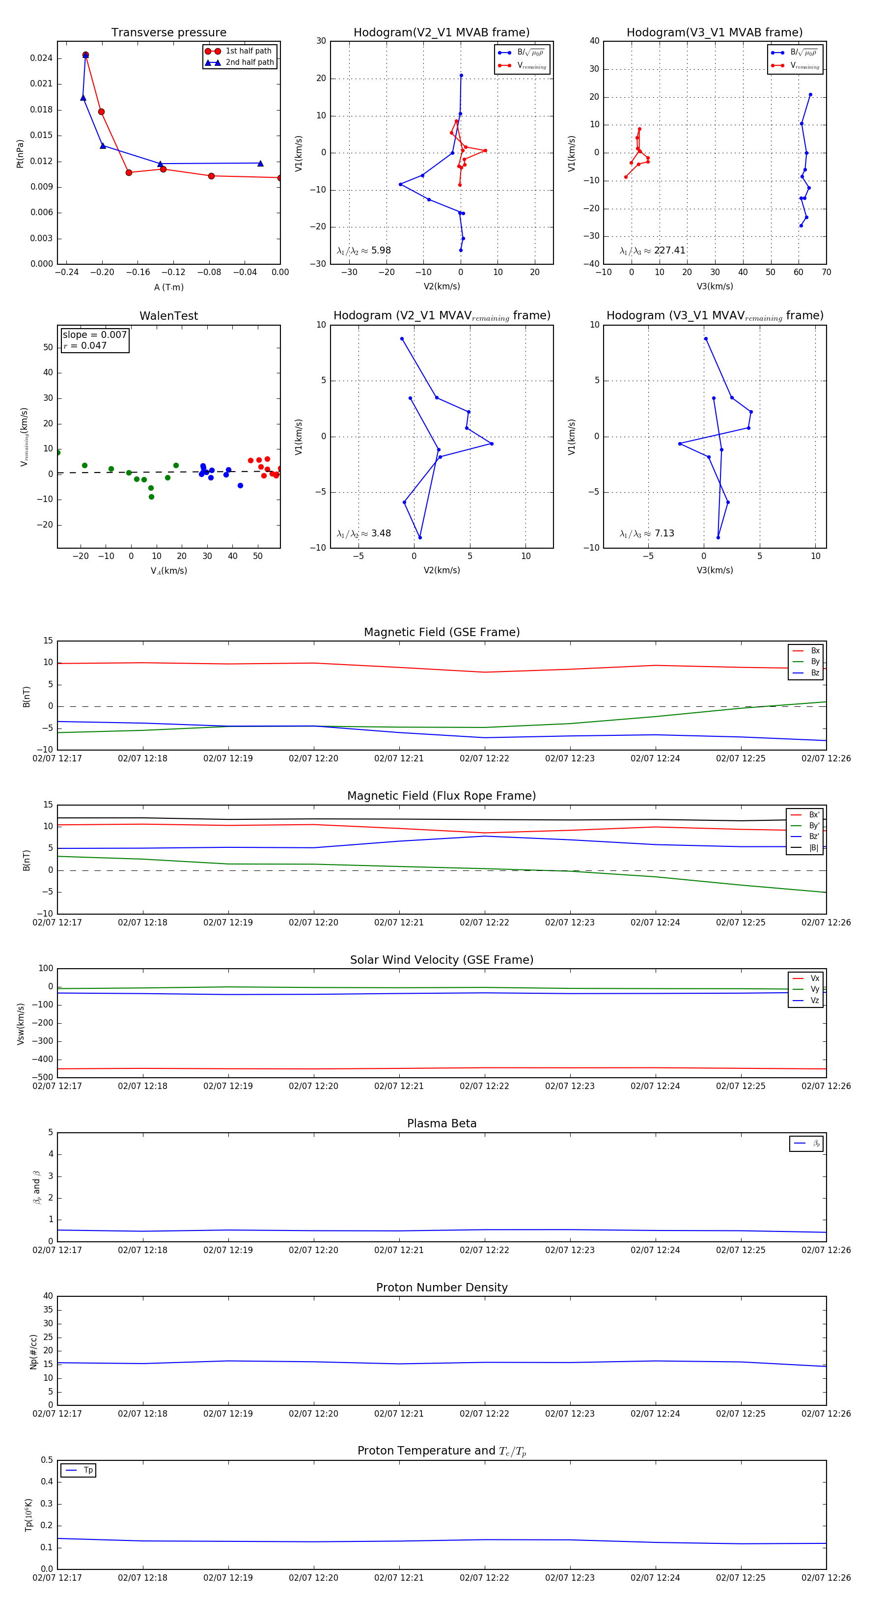The width and height of the screenshot is (884, 1621).
Task: Click the 'V_remaining(km/s)' y-axis label in WalenTest
Action: (24, 437)
